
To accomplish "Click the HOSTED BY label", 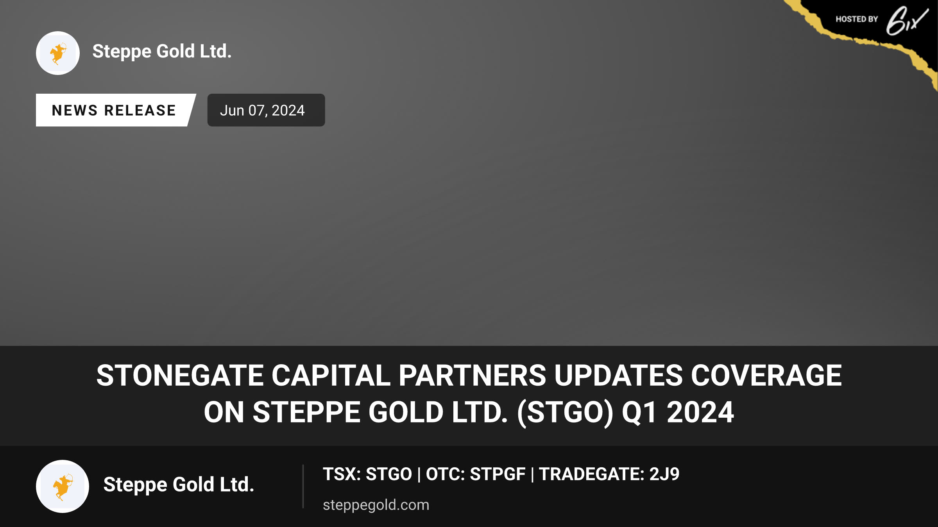I will point(857,19).
